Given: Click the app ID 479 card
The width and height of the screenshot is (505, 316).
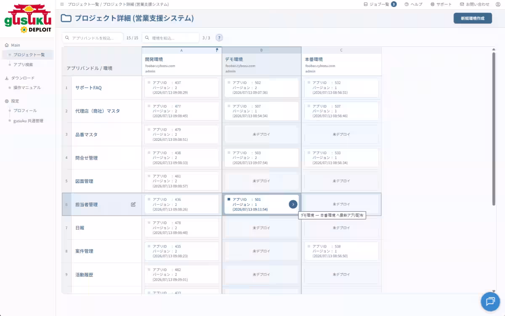Looking at the screenshot, I should (x=181, y=134).
